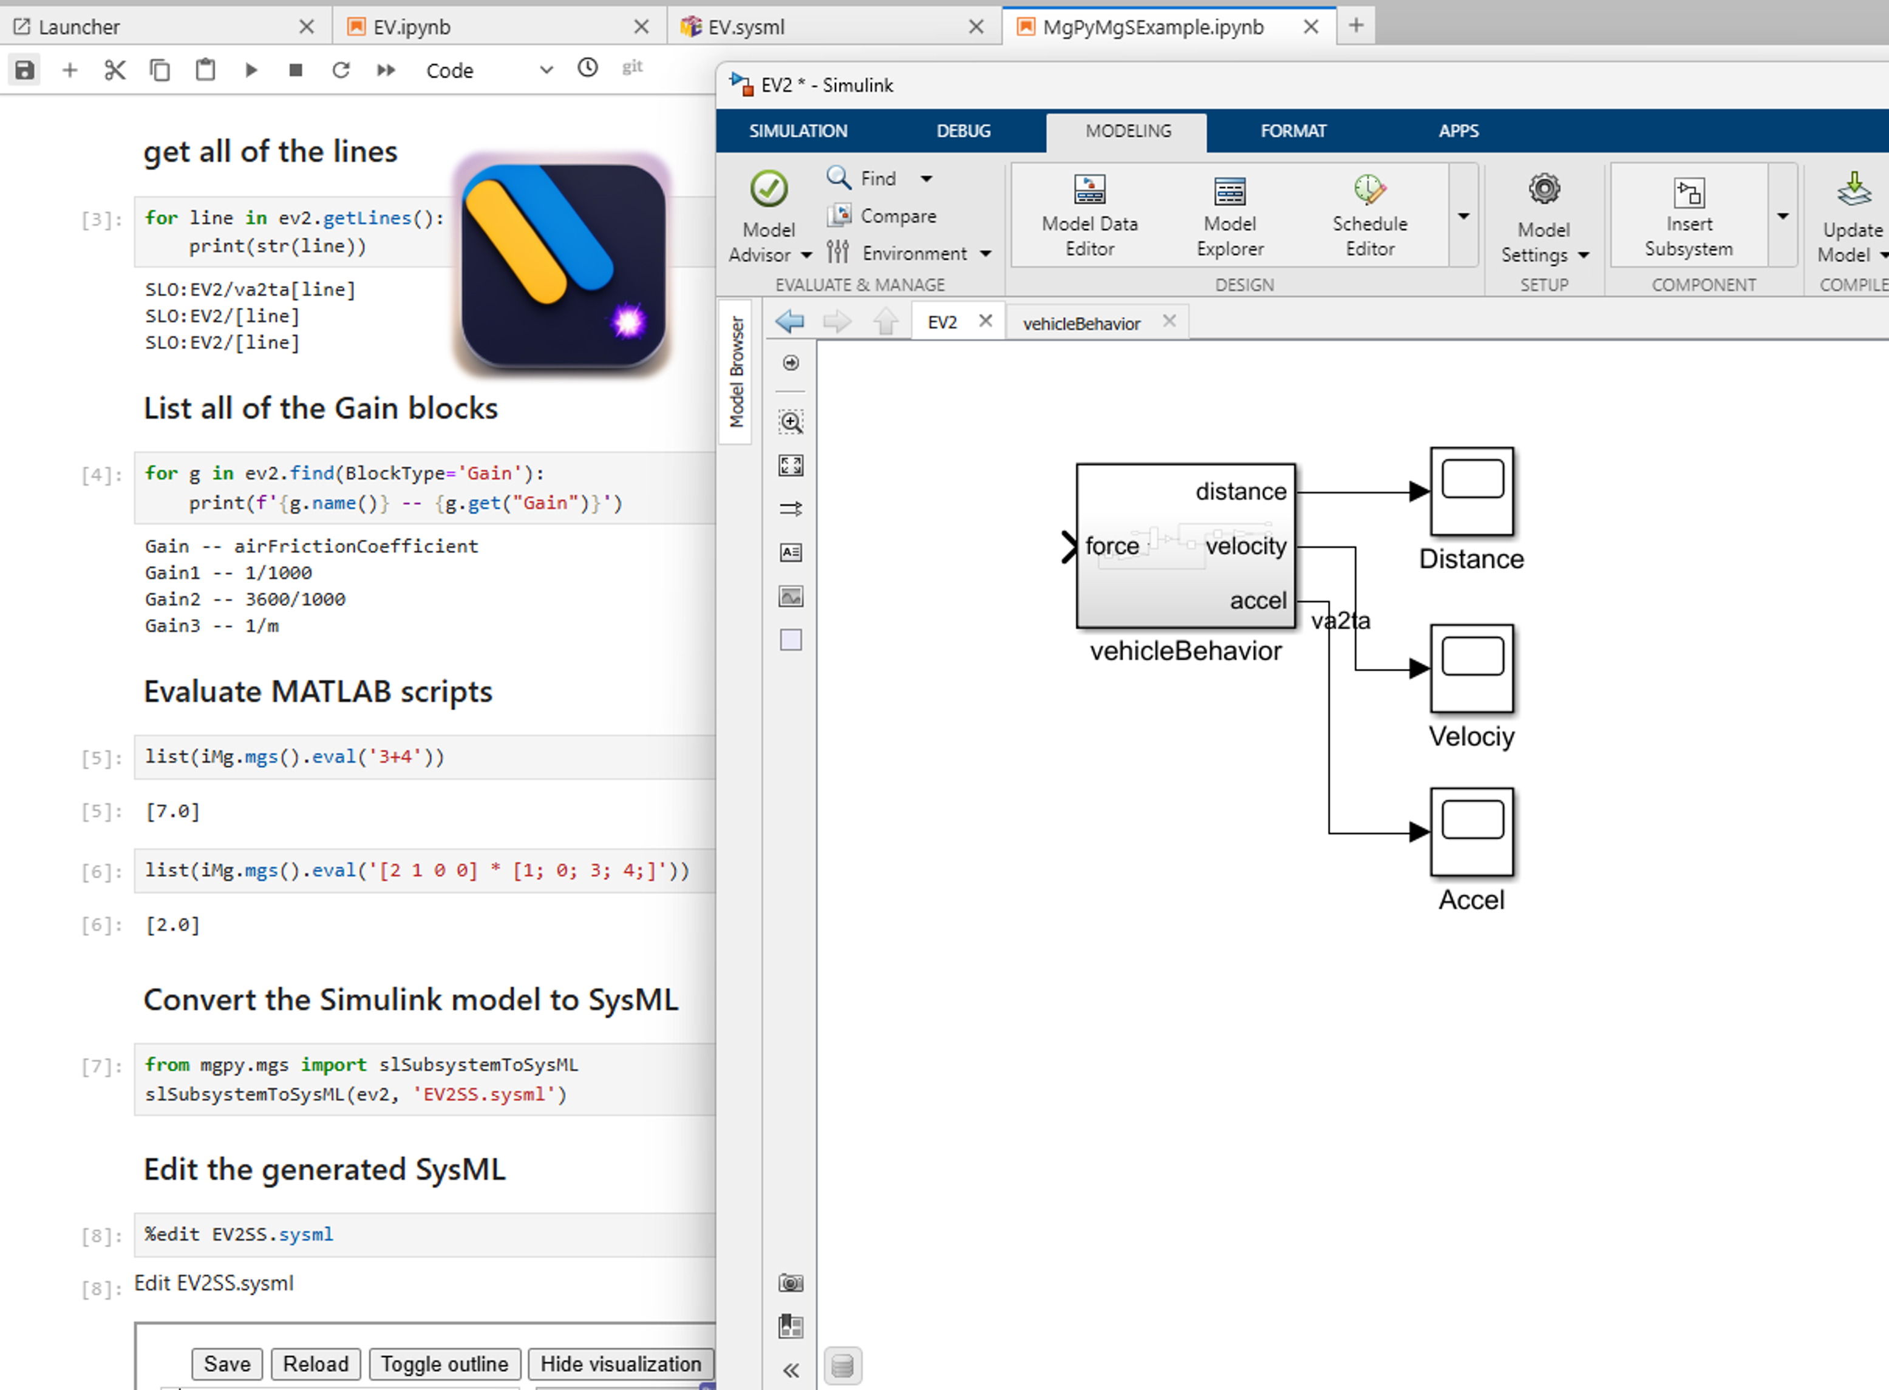Switch to the SIMULATION ribbon tab

798,131
